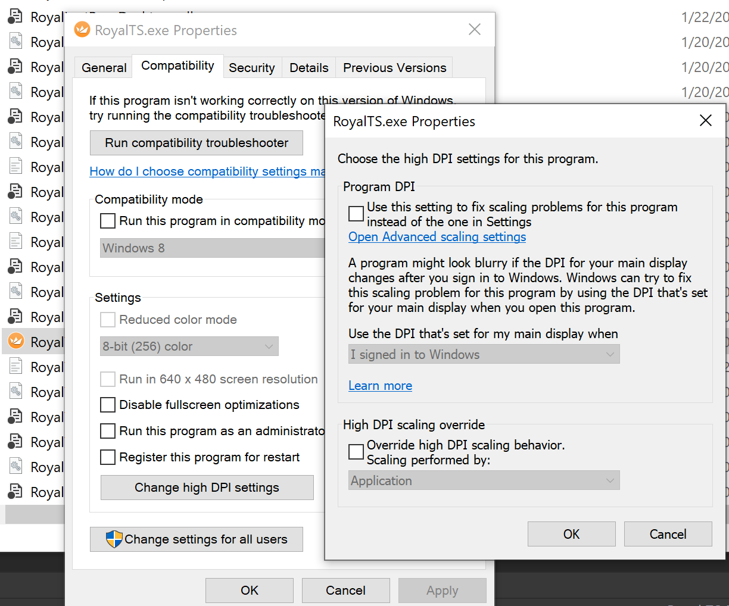729x606 pixels.
Task: Check 'Override high DPI scaling behavior'
Action: (x=356, y=452)
